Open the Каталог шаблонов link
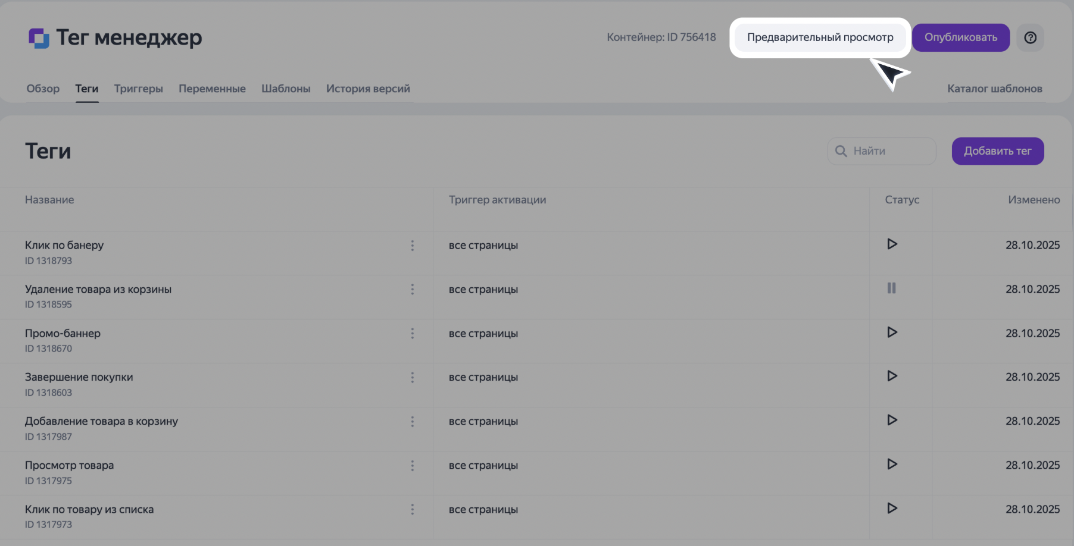This screenshot has width=1074, height=546. [x=994, y=89]
